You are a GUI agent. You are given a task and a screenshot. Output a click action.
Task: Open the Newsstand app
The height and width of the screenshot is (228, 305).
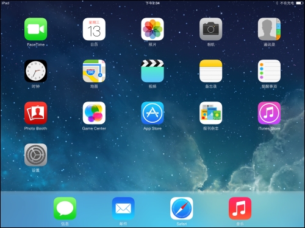click(211, 113)
